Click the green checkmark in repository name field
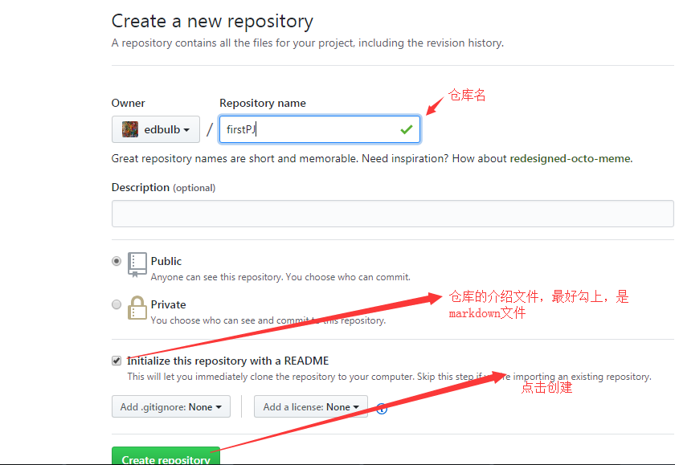The image size is (675, 465). (407, 129)
